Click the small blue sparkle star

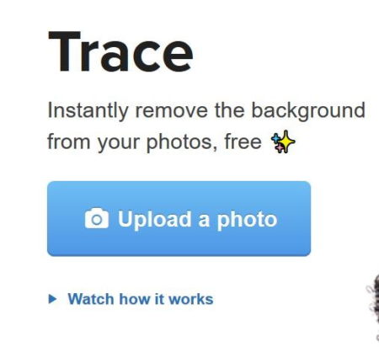coord(276,138)
